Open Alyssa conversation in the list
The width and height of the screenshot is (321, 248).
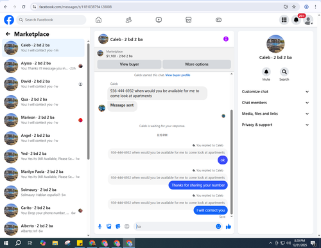click(x=43, y=66)
